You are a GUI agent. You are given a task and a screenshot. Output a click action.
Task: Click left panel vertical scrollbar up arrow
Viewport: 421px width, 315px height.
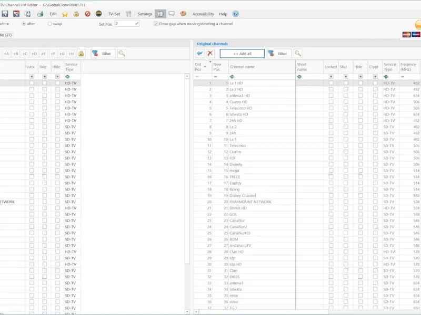[x=187, y=77]
